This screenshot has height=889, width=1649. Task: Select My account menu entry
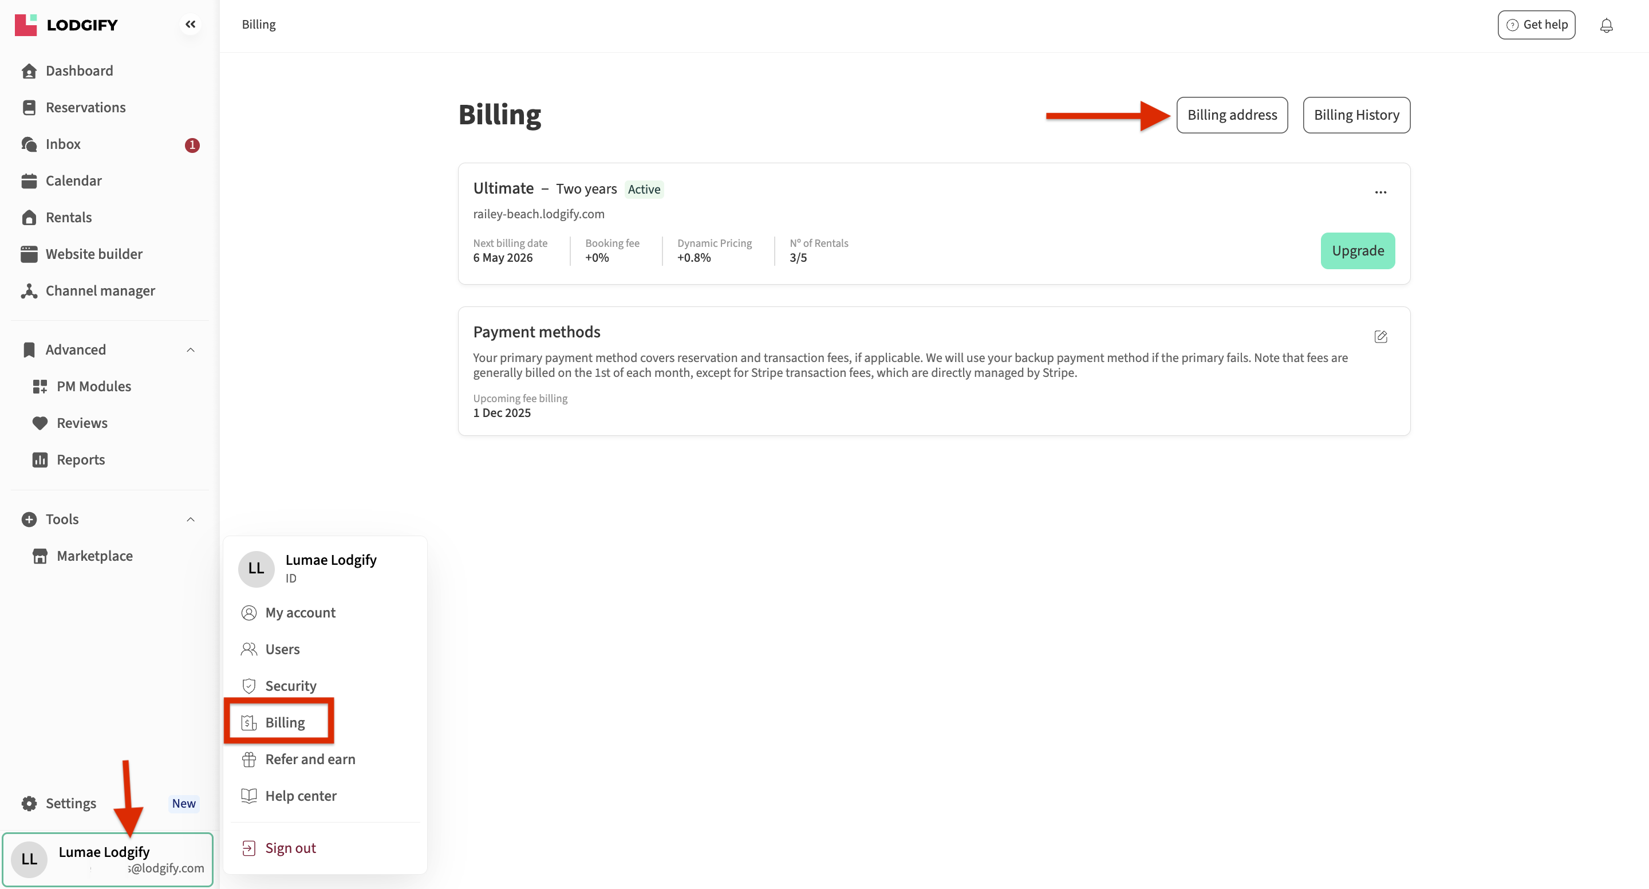coord(299,612)
